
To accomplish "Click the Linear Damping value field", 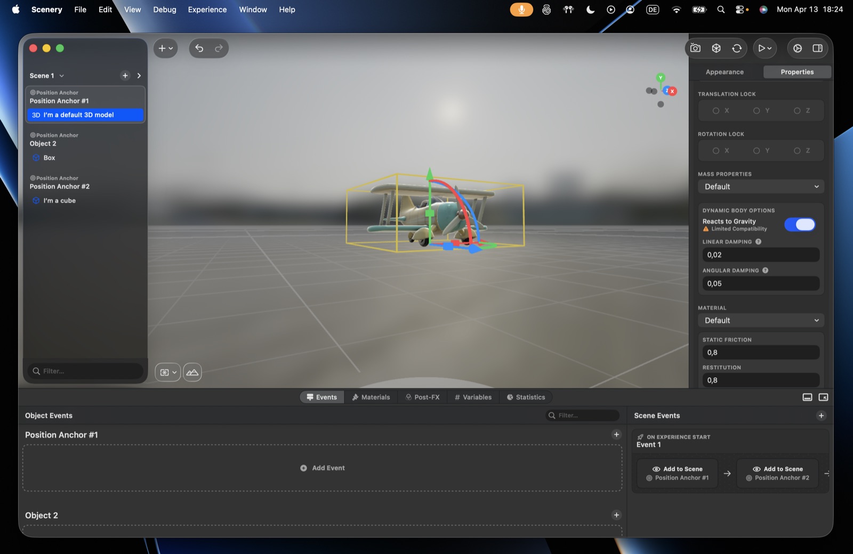I will [x=761, y=255].
